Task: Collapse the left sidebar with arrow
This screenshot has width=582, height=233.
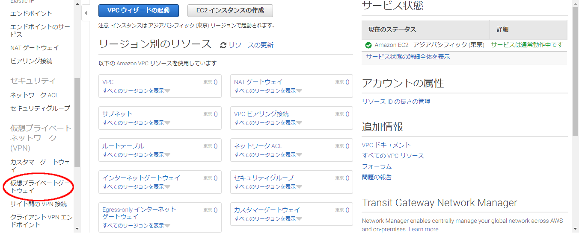Action: point(86,13)
